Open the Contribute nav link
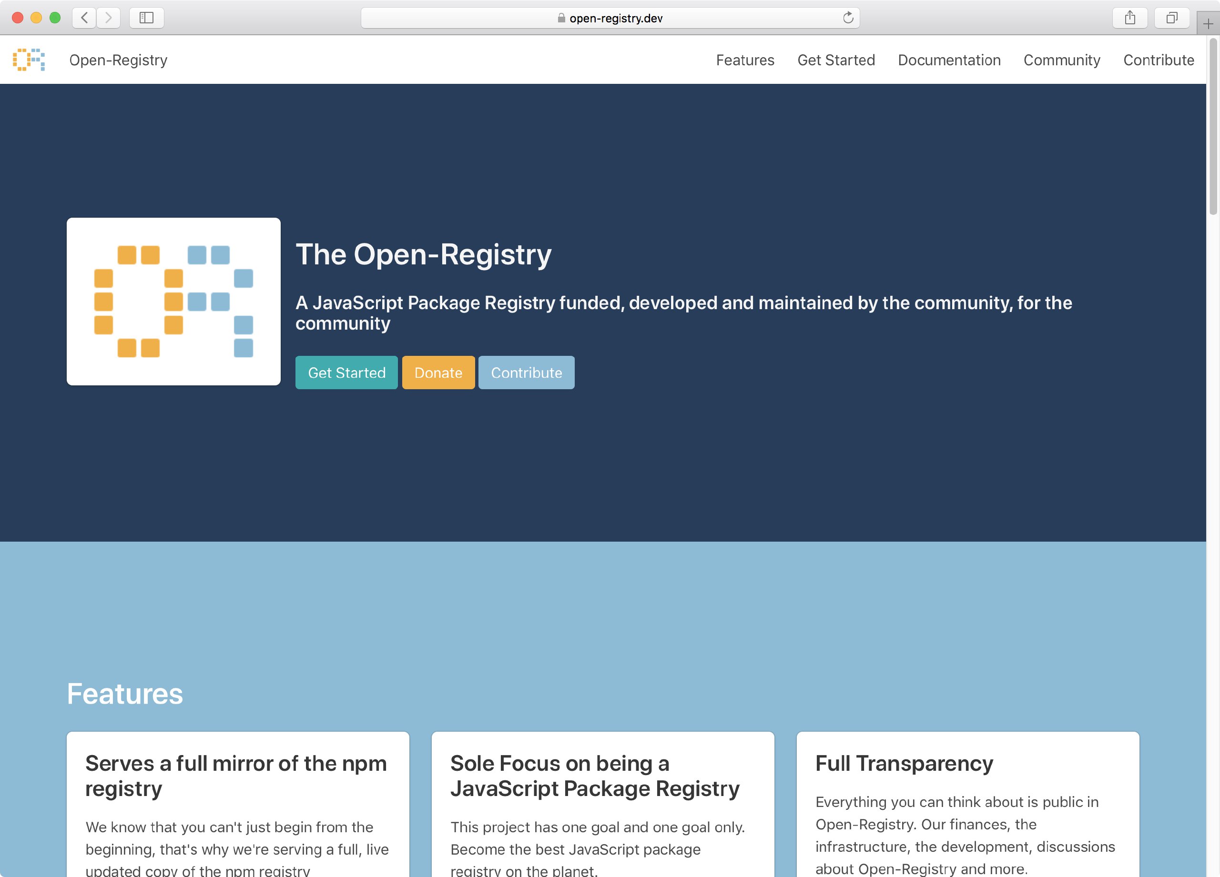This screenshot has height=877, width=1220. [x=1159, y=60]
